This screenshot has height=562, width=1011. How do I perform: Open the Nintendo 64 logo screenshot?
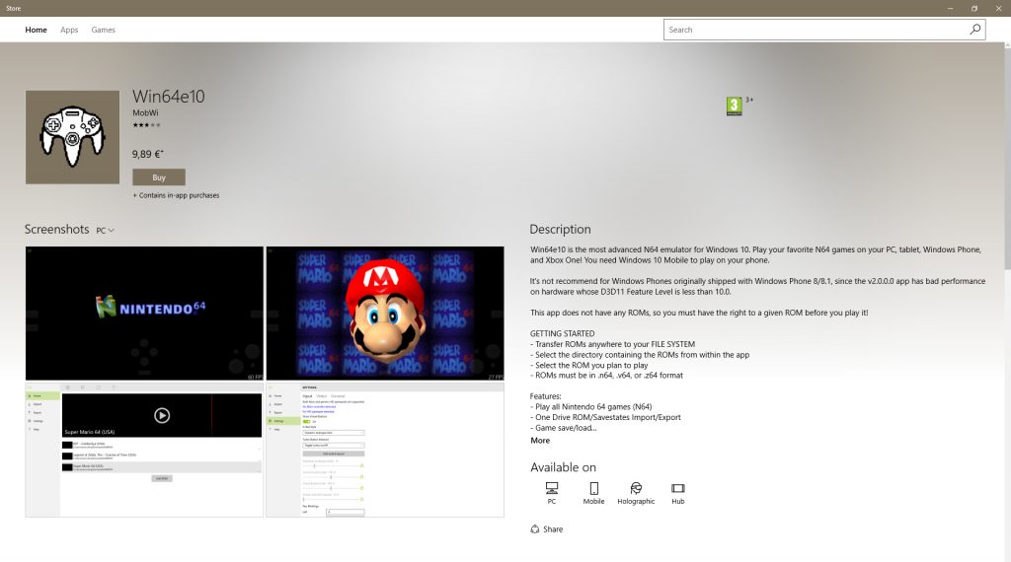tap(144, 313)
